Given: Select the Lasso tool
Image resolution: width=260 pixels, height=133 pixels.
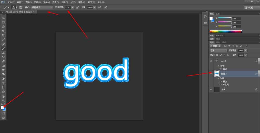Looking at the screenshot, I should [x=3, y=27].
